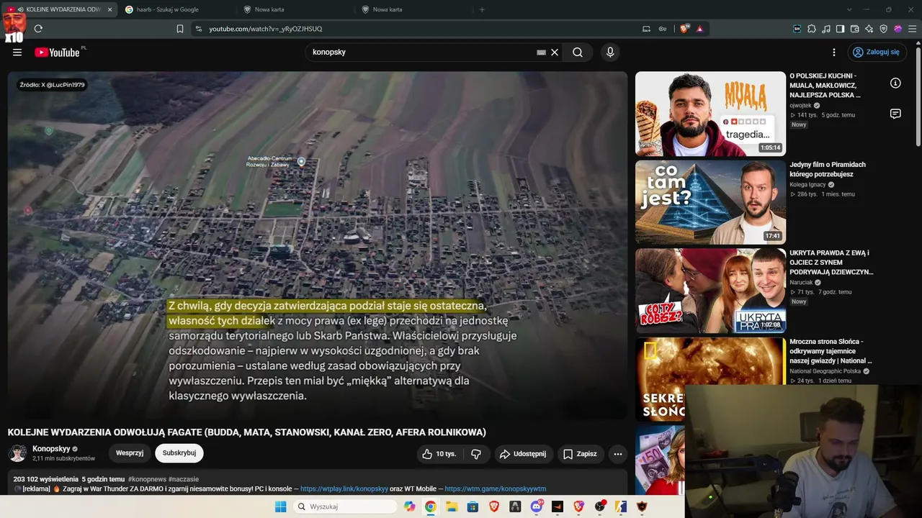Open 'Mroczna strona Słońca' video title
Image resolution: width=922 pixels, height=518 pixels.
coord(831,351)
